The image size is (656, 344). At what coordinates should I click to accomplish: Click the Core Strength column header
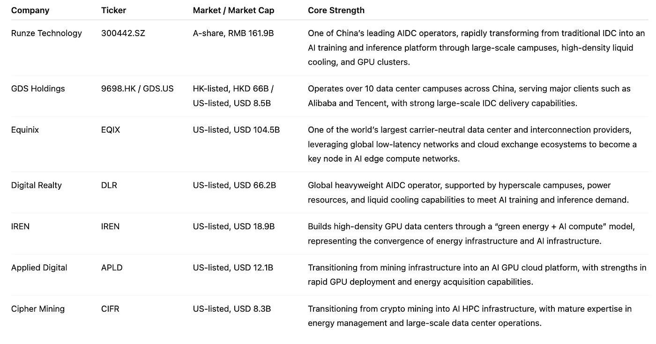click(336, 10)
